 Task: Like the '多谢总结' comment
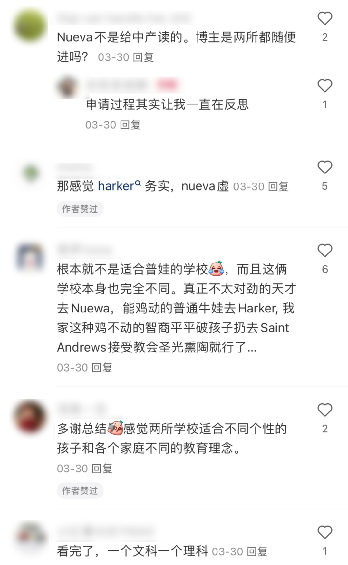tap(325, 410)
